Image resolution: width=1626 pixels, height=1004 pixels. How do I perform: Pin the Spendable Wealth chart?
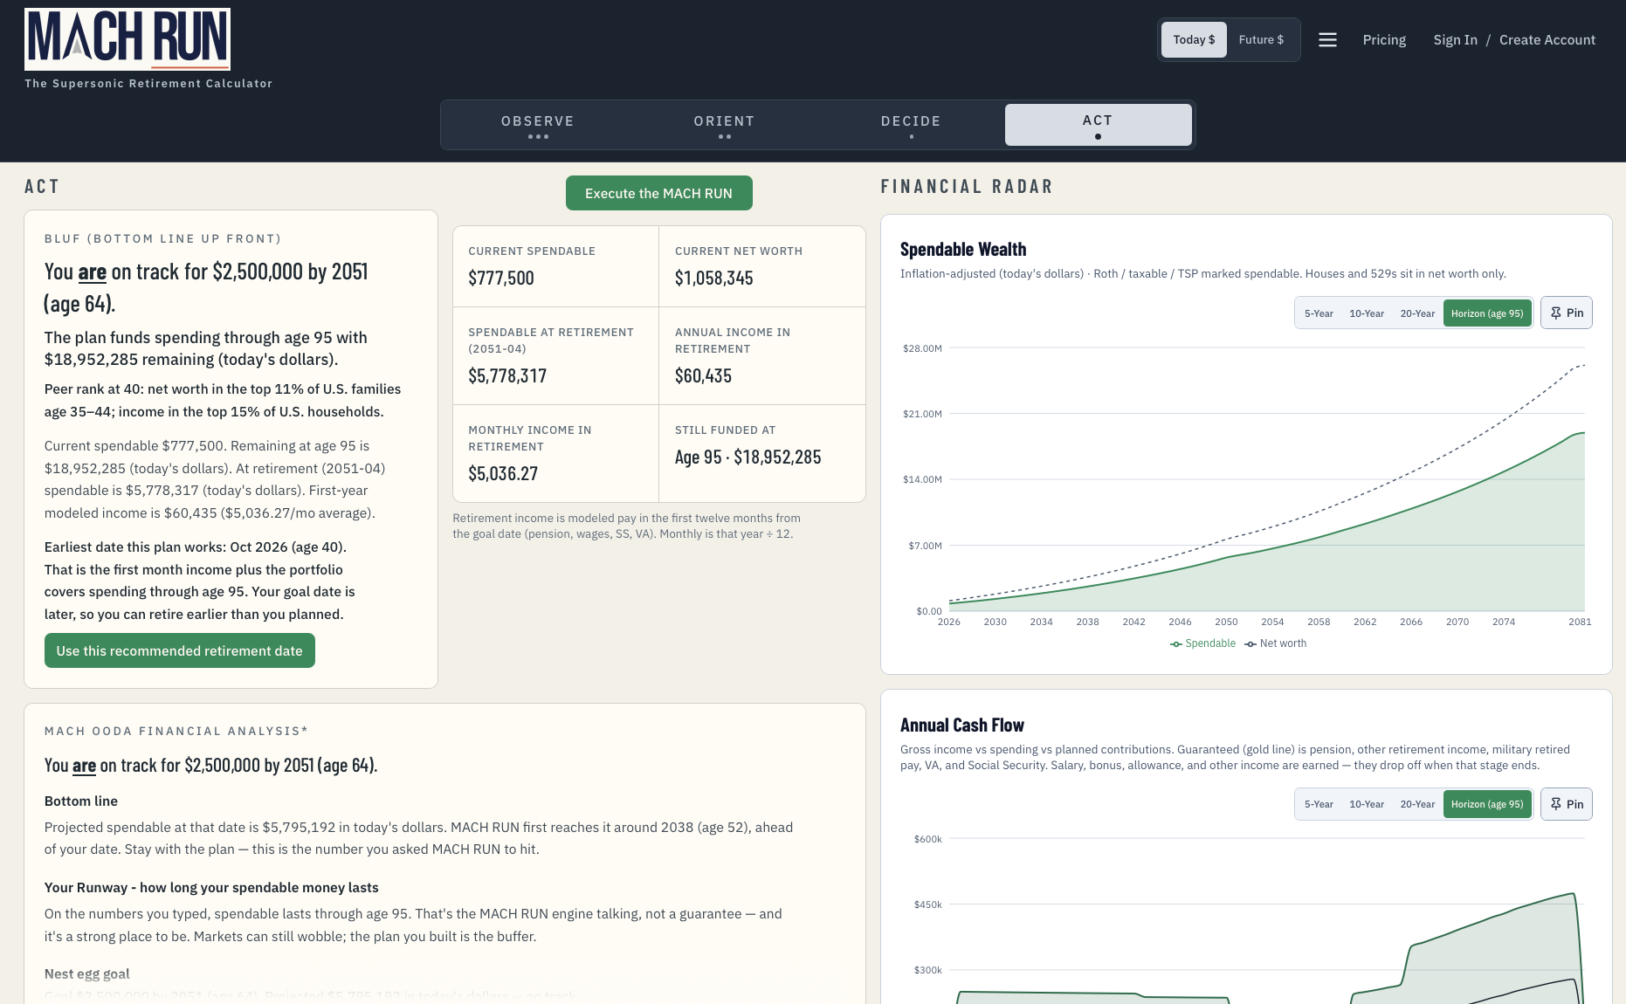[x=1567, y=313]
